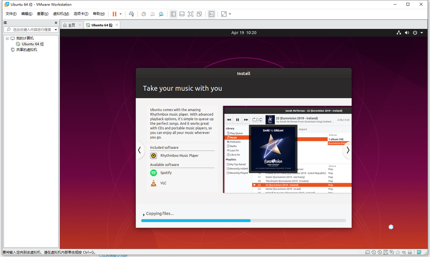Send Ctrl+Alt+Del to the virtual machine
The height and width of the screenshot is (257, 430).
(x=131, y=14)
